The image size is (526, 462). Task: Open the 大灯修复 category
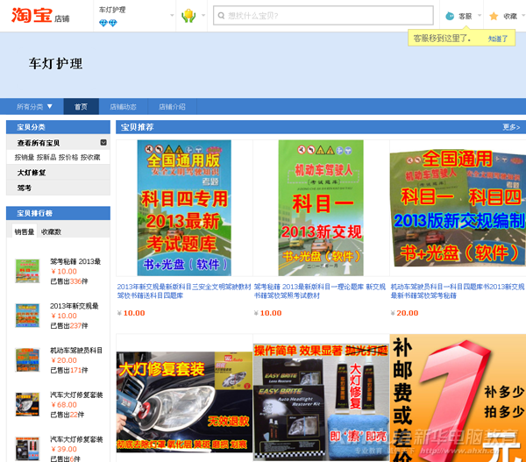coord(32,173)
